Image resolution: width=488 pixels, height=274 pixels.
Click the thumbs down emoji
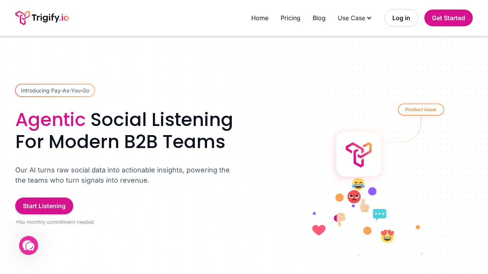(340, 219)
